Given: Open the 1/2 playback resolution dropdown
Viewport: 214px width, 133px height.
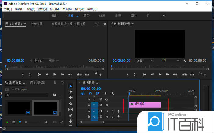Looking at the screenshot, I should 170,60.
